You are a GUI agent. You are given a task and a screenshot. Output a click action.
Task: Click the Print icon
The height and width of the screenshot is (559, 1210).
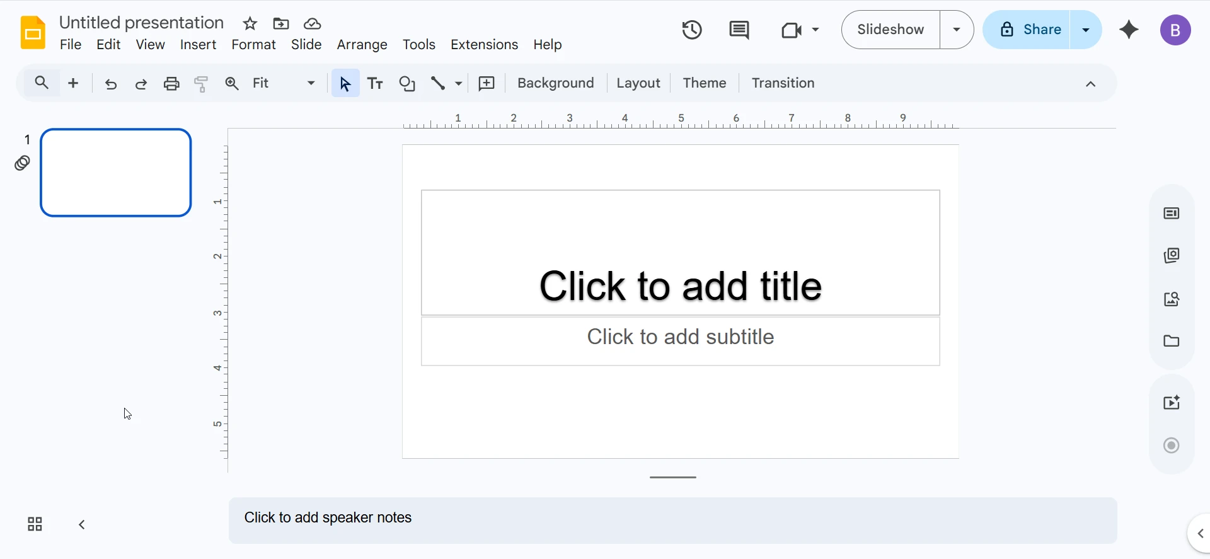(171, 83)
